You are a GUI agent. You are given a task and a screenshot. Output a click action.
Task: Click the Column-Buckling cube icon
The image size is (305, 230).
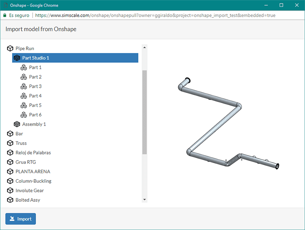point(10,181)
